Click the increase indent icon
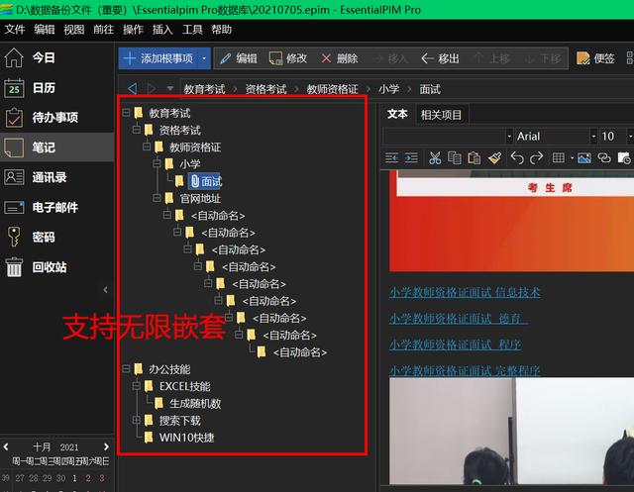The height and width of the screenshot is (492, 634). click(411, 158)
